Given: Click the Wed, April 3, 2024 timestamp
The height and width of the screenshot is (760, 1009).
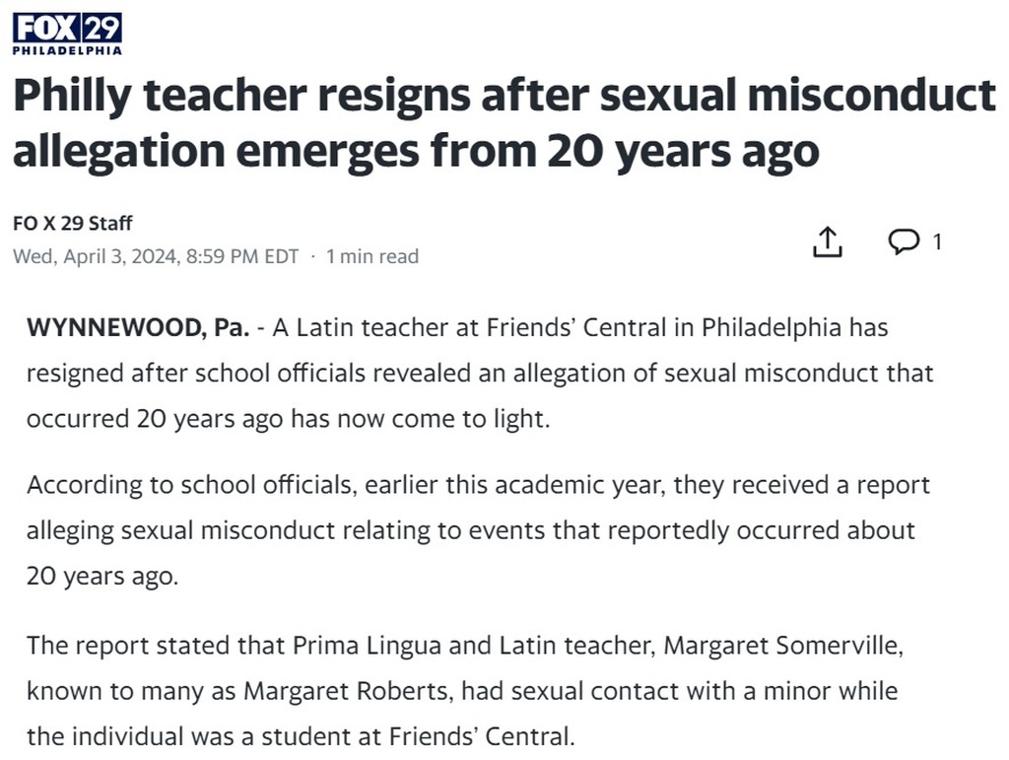Looking at the screenshot, I should point(156,256).
